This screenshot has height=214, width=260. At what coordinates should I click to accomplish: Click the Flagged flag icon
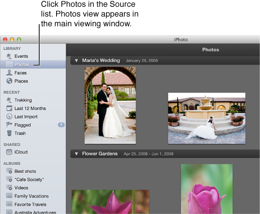pos(9,125)
